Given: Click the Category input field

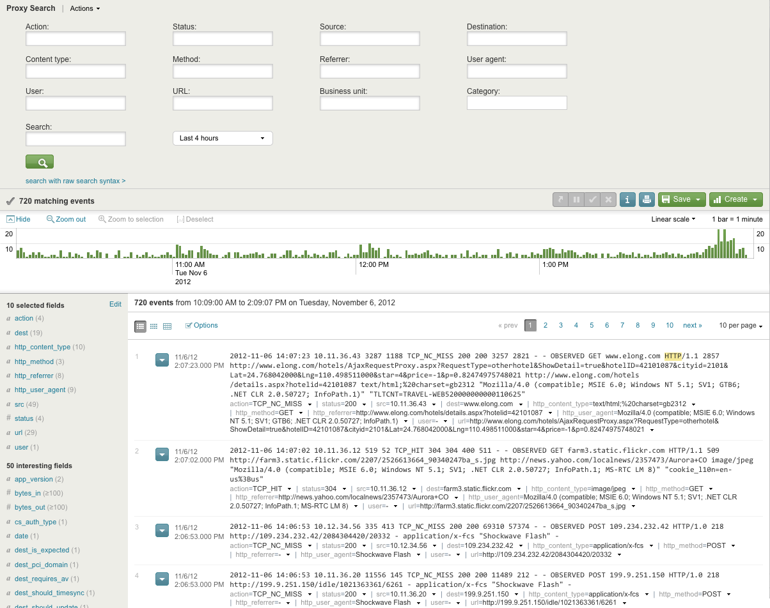Looking at the screenshot, I should coord(517,103).
